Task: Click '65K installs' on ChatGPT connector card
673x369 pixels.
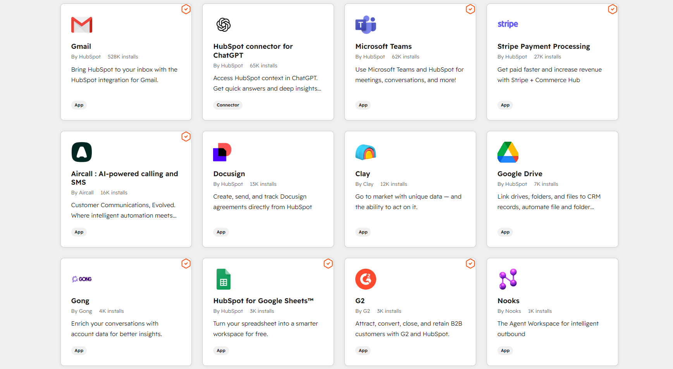Action: click(263, 65)
